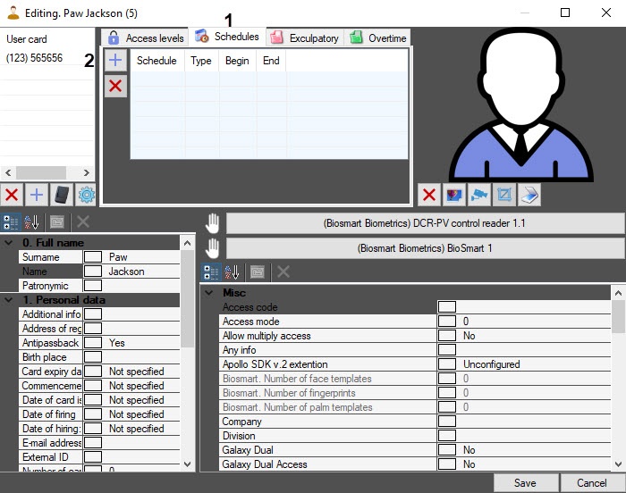Sort by the Type column header
The height and width of the screenshot is (493, 626).
coord(201,61)
